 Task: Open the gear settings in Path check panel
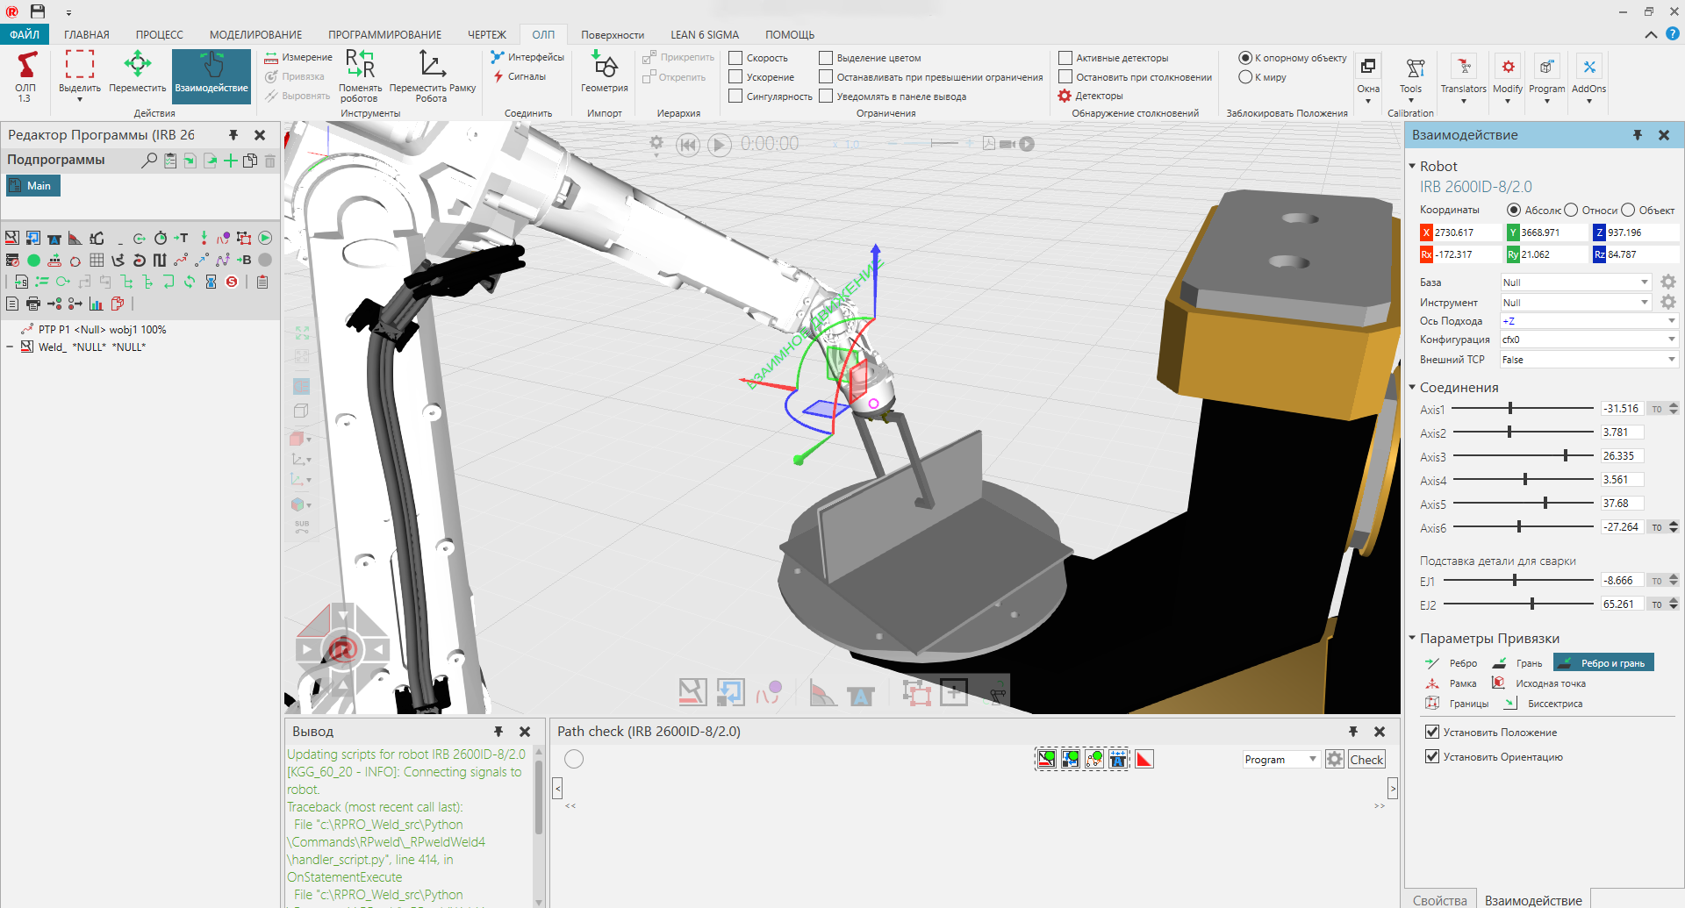pyautogui.click(x=1334, y=758)
